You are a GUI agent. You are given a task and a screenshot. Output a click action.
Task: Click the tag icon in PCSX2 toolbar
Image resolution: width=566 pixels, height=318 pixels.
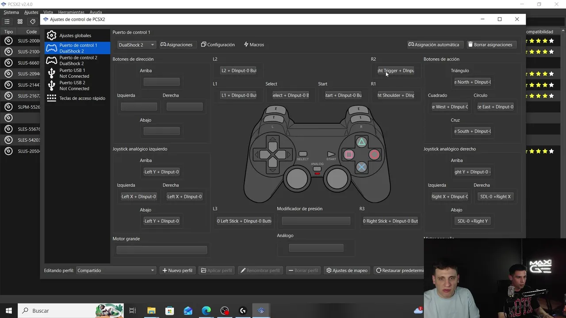point(33,21)
